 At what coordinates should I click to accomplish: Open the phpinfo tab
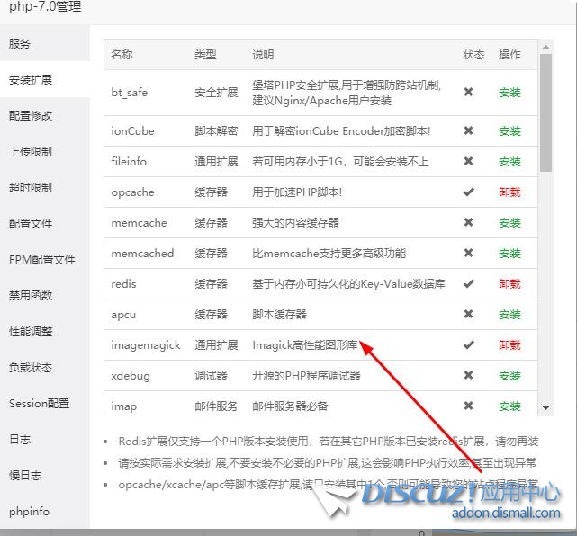[x=29, y=512]
